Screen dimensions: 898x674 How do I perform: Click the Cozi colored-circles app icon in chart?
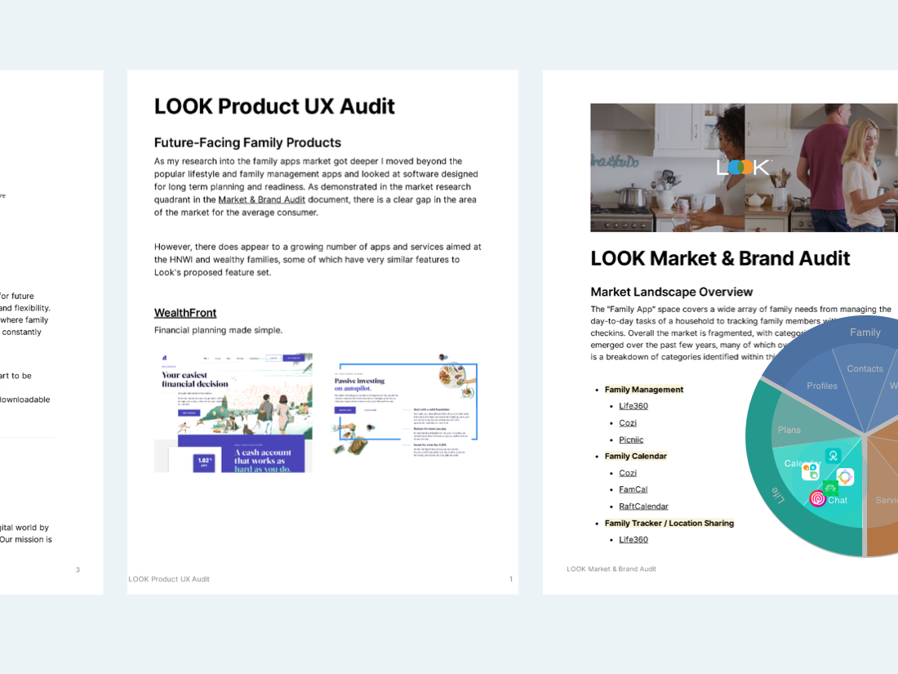[x=811, y=471]
